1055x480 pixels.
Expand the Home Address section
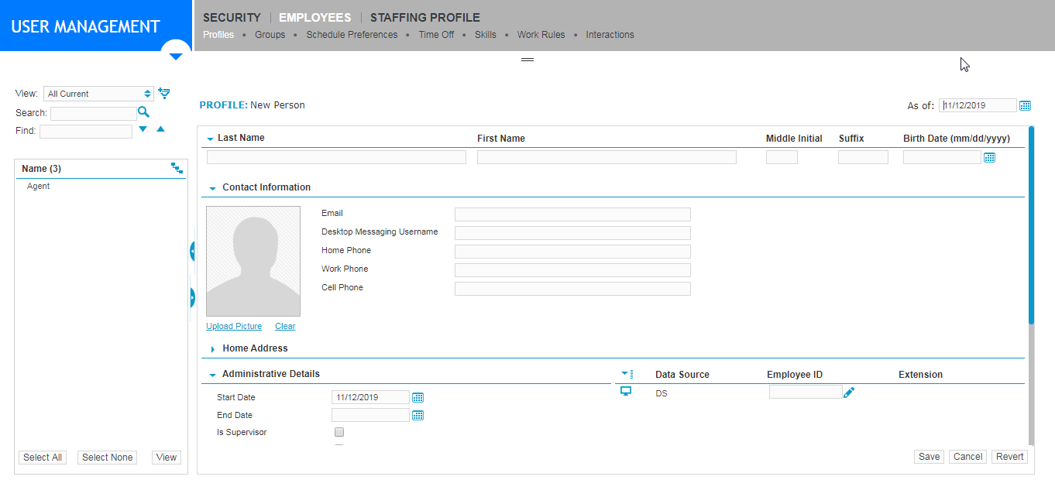213,349
